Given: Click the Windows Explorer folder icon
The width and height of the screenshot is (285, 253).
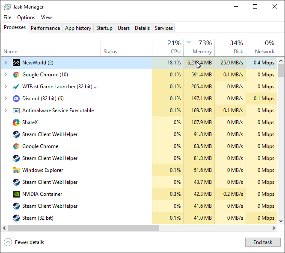Looking at the screenshot, I should pos(16,170).
